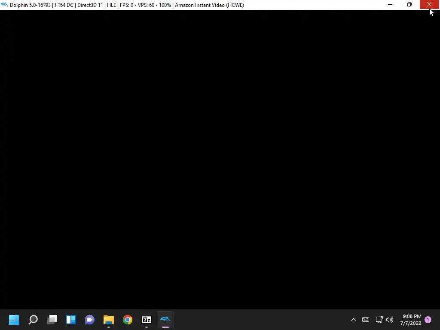Click Dolphin logo in title bar

(x=4, y=5)
